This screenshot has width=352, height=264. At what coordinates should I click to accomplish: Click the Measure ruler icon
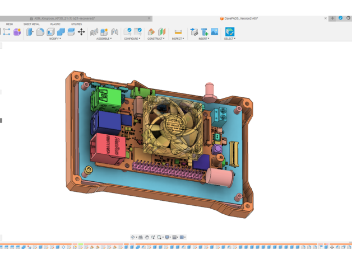[178, 32]
